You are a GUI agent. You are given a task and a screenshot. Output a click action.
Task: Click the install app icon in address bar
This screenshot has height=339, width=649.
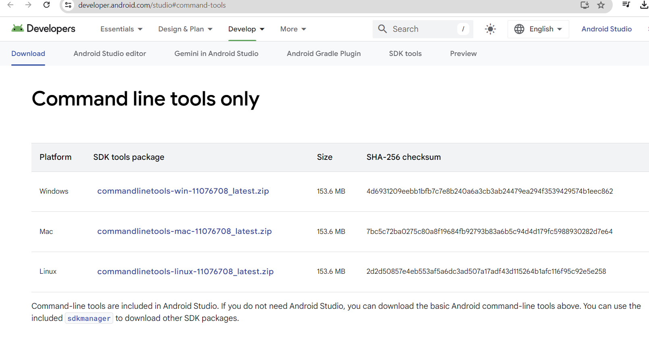585,5
